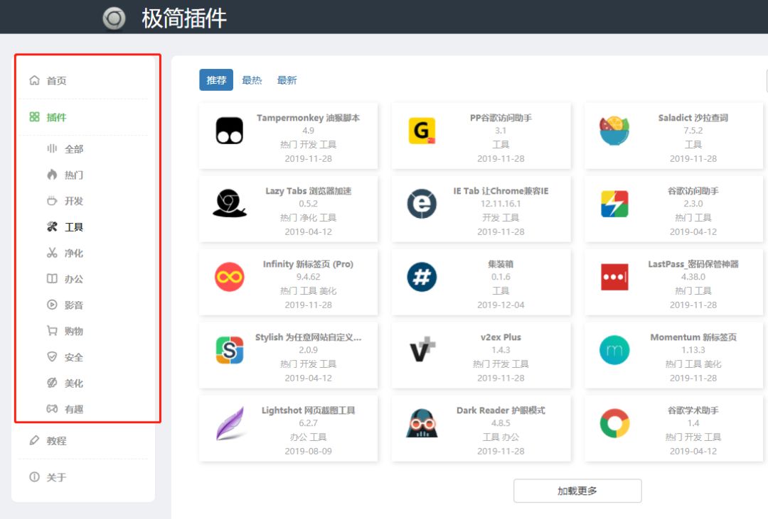Open the 全部 category in the sidebar
Image resolution: width=768 pixels, height=519 pixels.
[x=65, y=148]
